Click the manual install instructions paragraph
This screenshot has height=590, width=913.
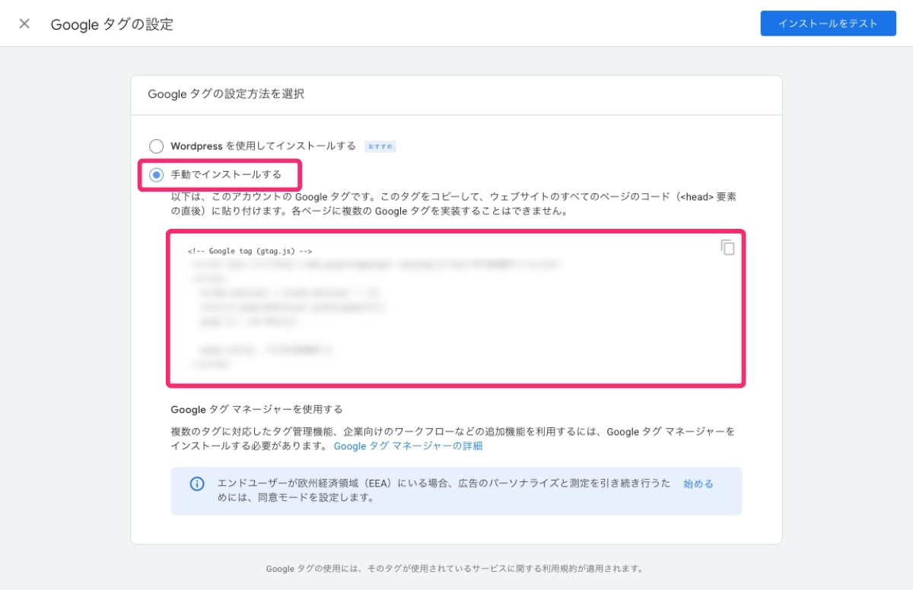point(453,204)
